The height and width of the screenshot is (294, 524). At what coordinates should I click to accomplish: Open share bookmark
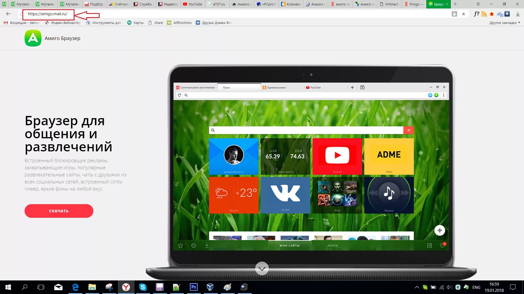(156, 23)
